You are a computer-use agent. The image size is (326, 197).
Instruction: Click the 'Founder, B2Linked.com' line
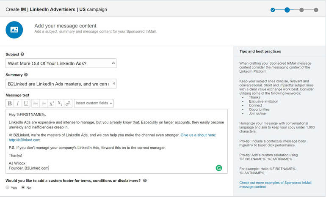coord(28,168)
